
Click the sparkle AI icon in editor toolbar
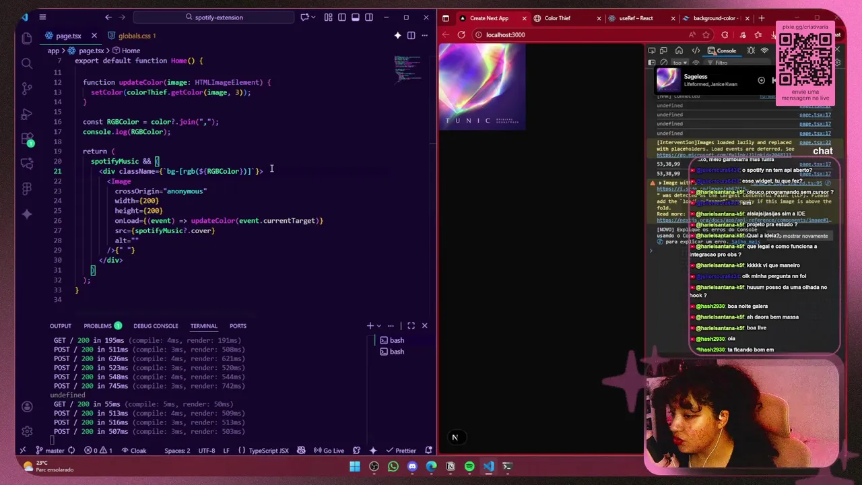397,36
